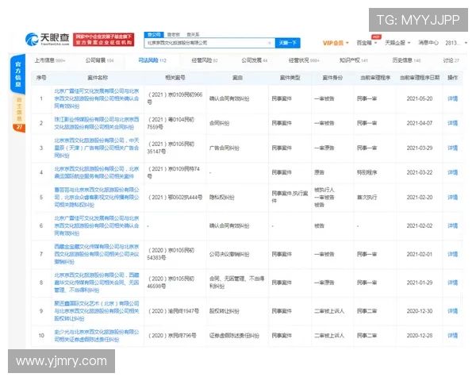Click case number containing 54383号
This screenshot has width=476, height=381.
point(171,254)
